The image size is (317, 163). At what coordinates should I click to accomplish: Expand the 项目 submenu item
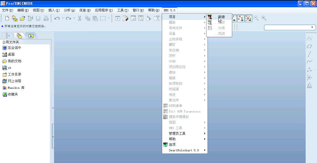tap(185, 17)
